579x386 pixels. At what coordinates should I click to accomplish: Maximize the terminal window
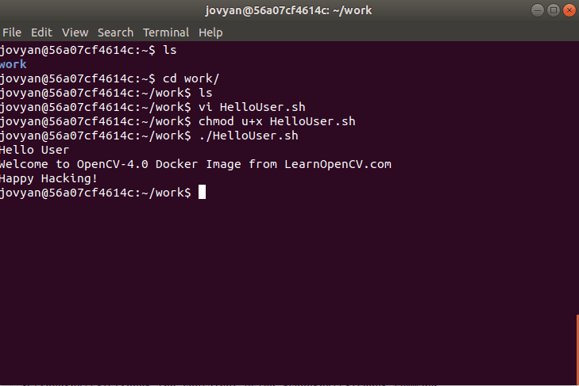[554, 10]
